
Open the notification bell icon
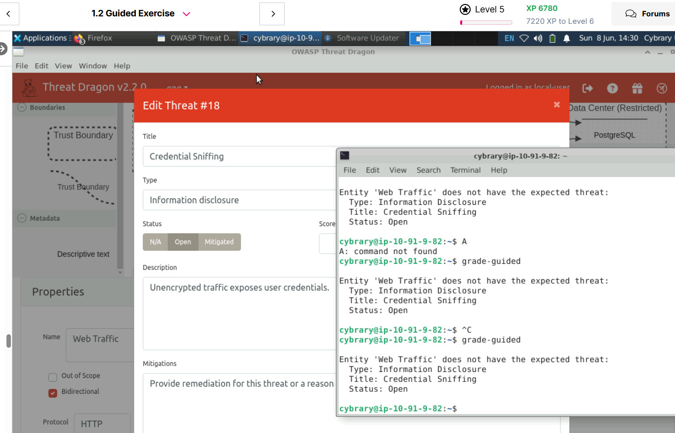pyautogui.click(x=567, y=38)
